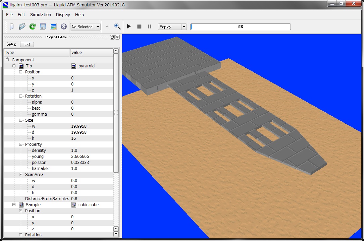Click the simulation progress bar
364x241 pixels.
(240, 27)
